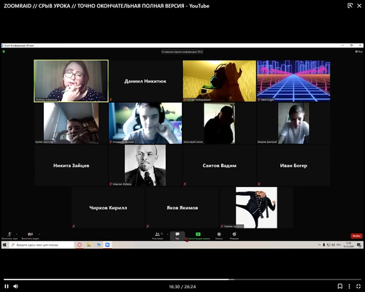
Task: Open the taskbar clock and date
Action: click(x=348, y=245)
